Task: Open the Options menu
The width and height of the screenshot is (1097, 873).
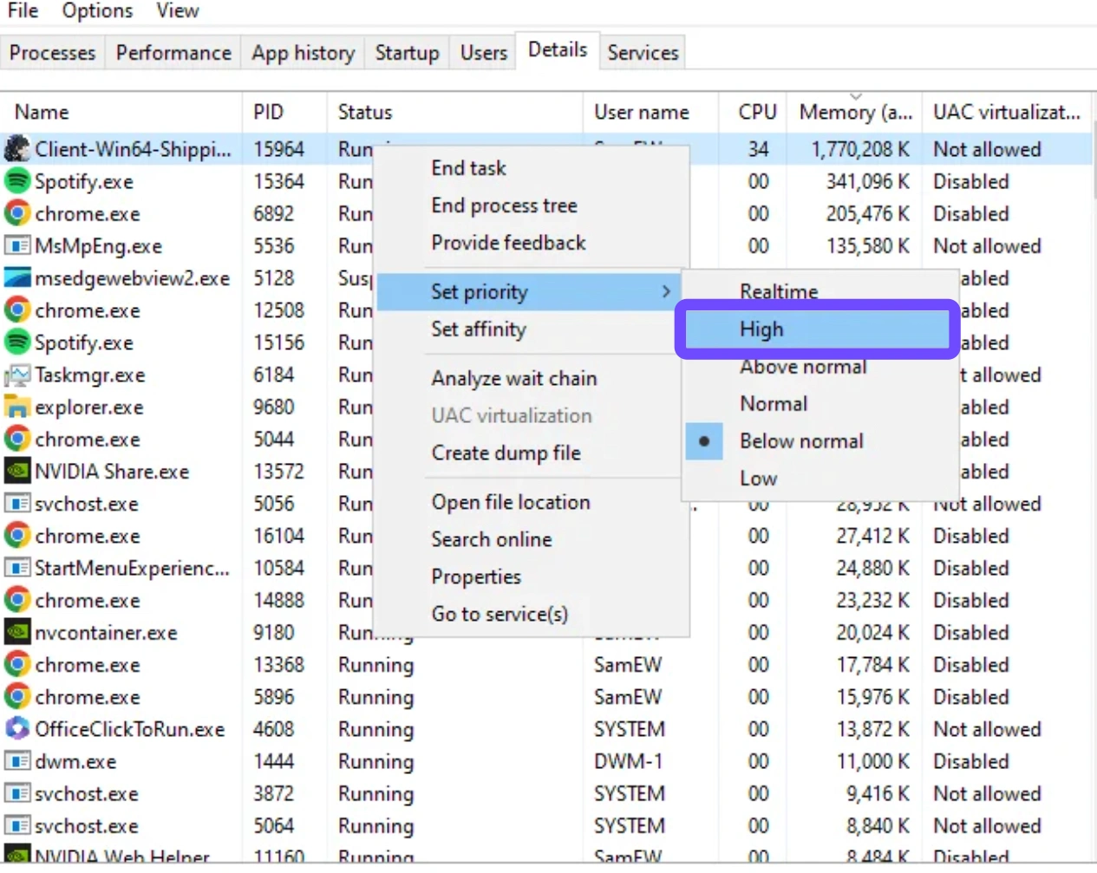Action: 97,11
